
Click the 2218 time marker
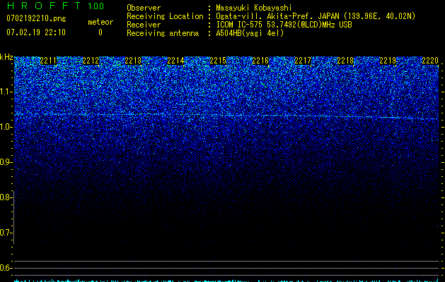[345, 61]
